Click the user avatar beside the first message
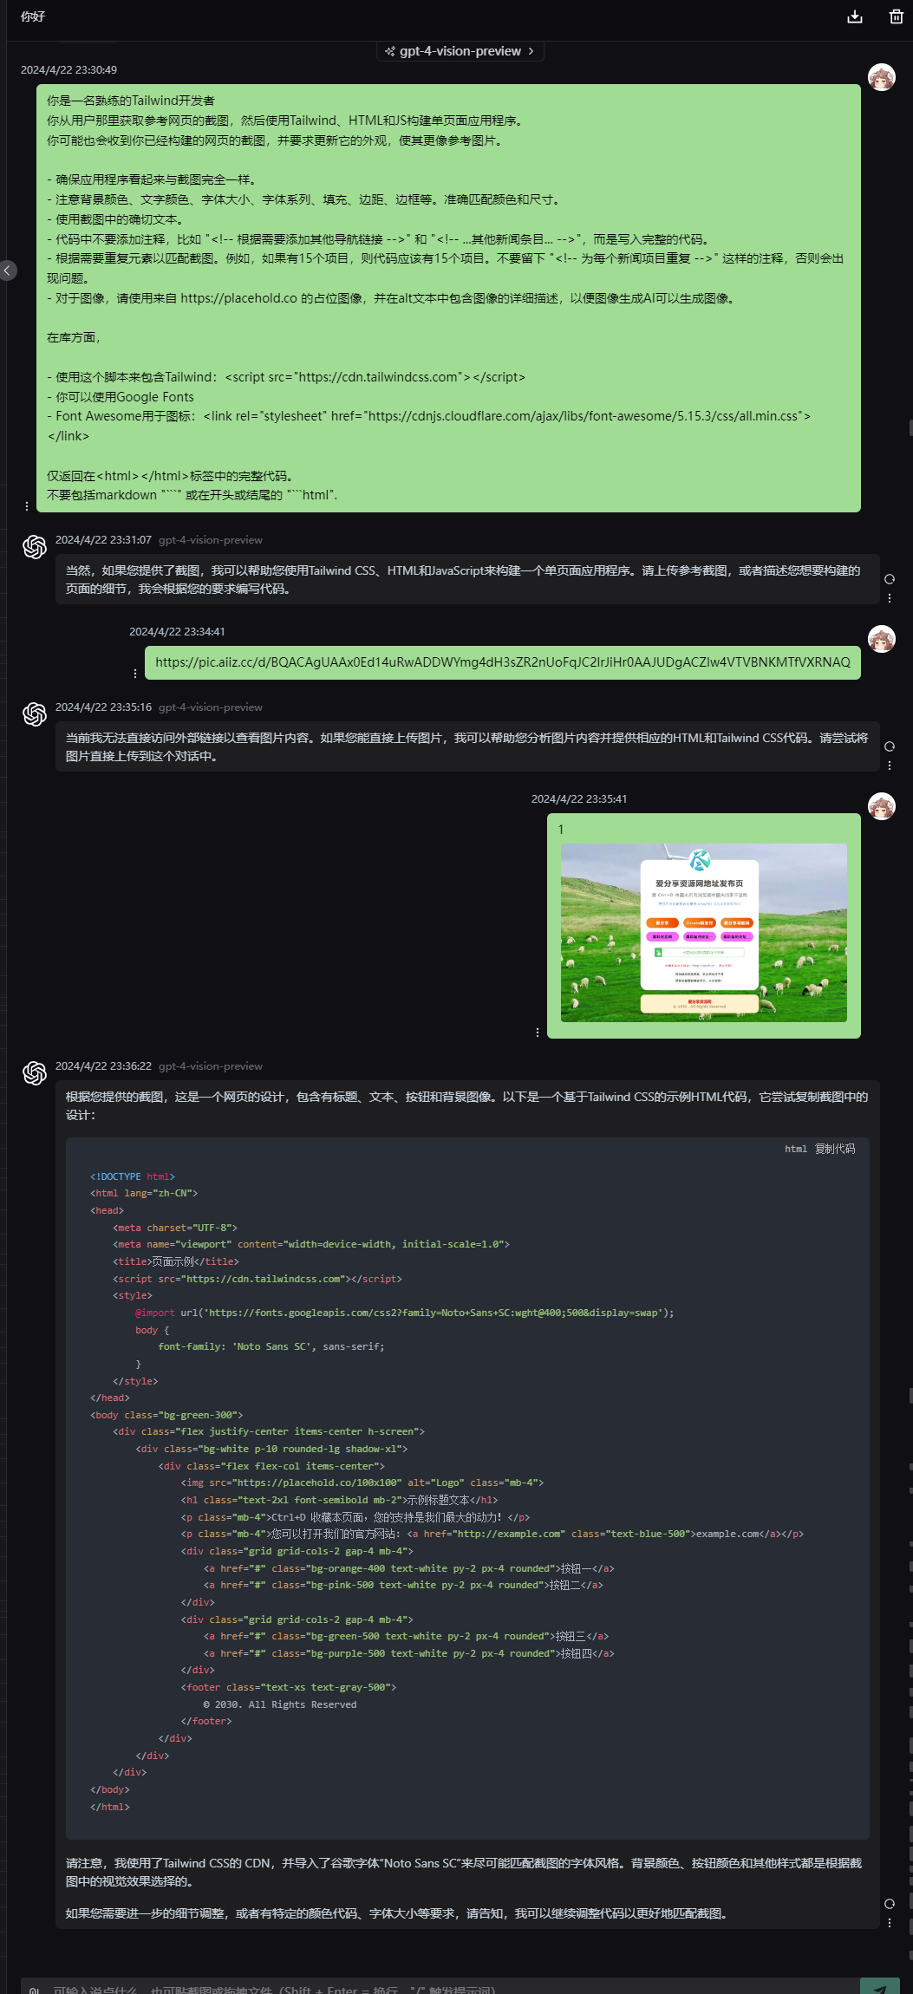 pos(881,77)
